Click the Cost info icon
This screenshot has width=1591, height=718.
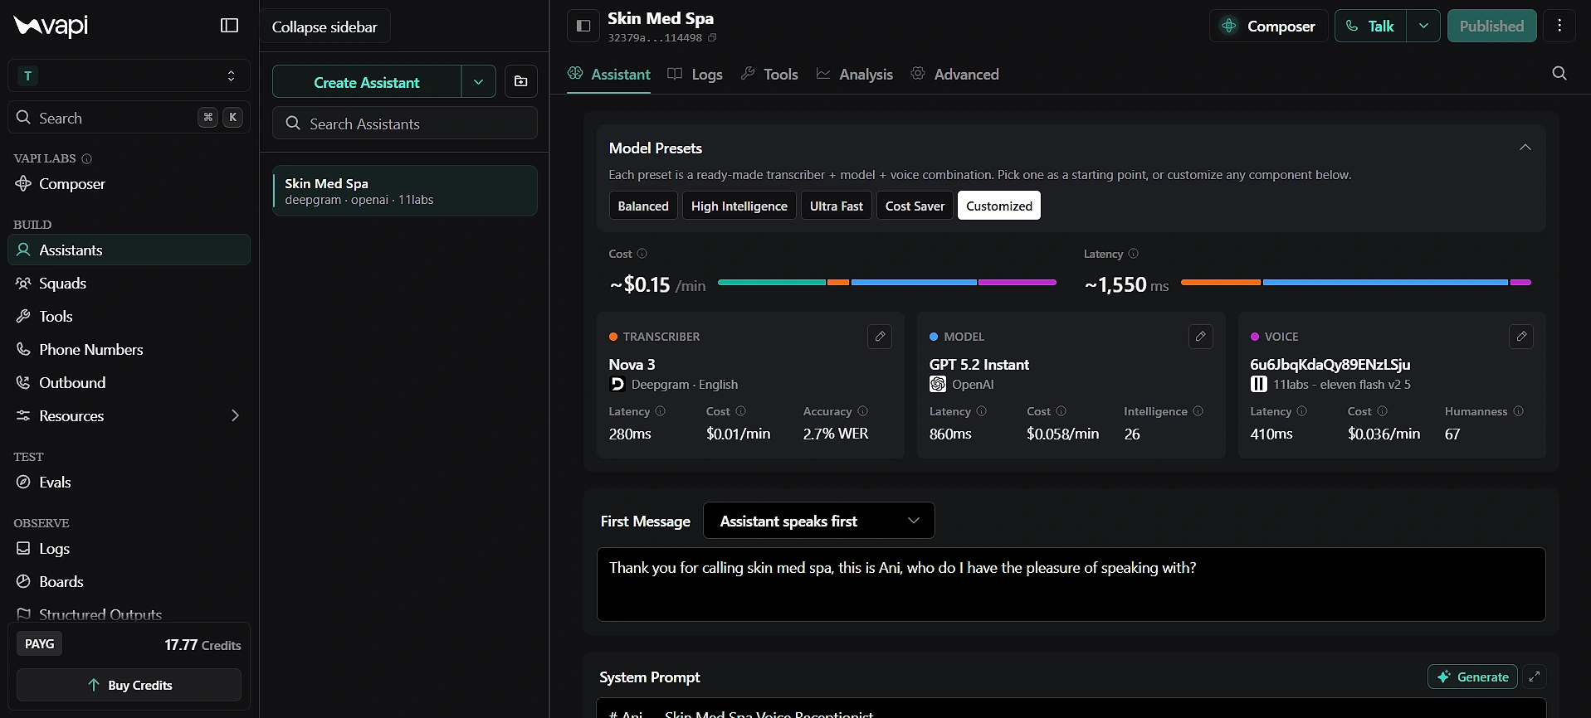pyautogui.click(x=642, y=254)
